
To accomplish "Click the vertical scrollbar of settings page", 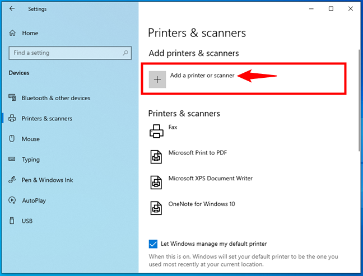I will (x=359, y=101).
